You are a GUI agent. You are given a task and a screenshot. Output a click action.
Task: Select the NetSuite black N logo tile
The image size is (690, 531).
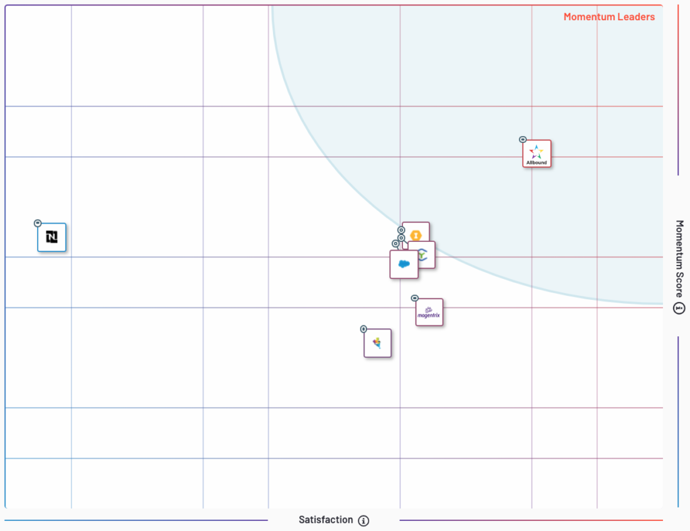52,237
